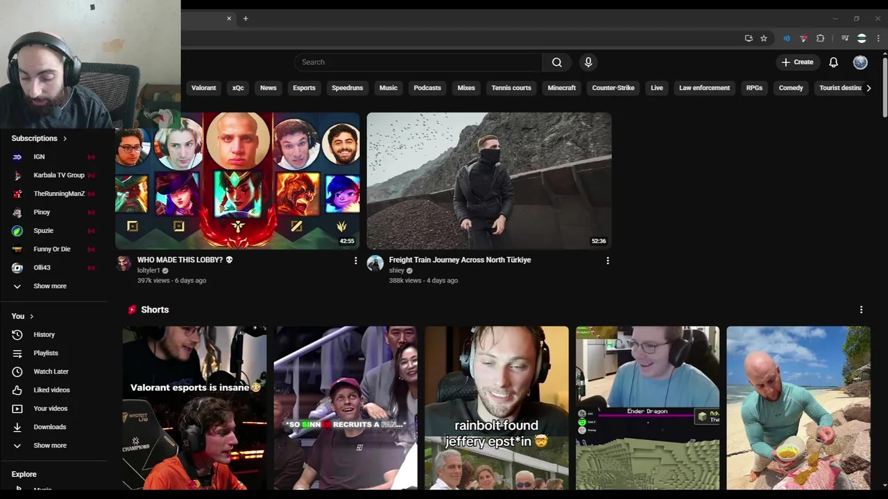Select the Valorant category chip
Viewport: 888px width, 499px height.
(x=203, y=88)
